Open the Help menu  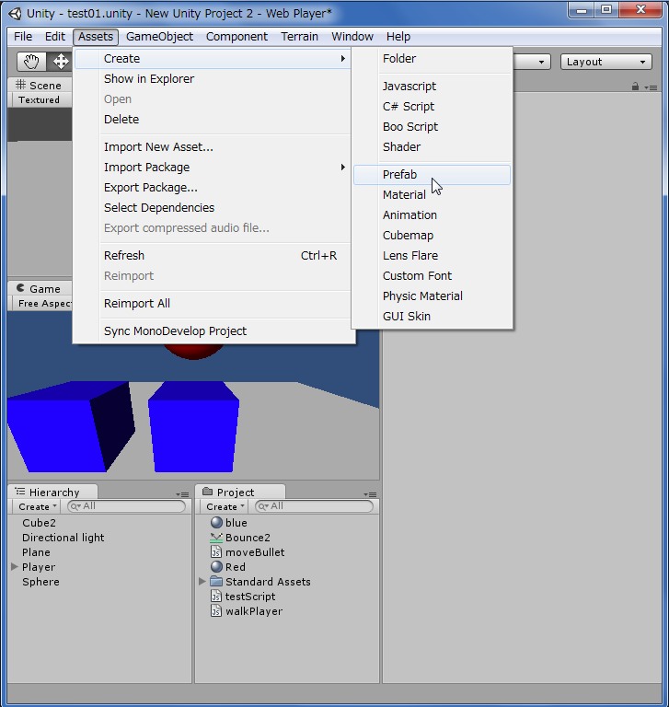[x=398, y=37]
